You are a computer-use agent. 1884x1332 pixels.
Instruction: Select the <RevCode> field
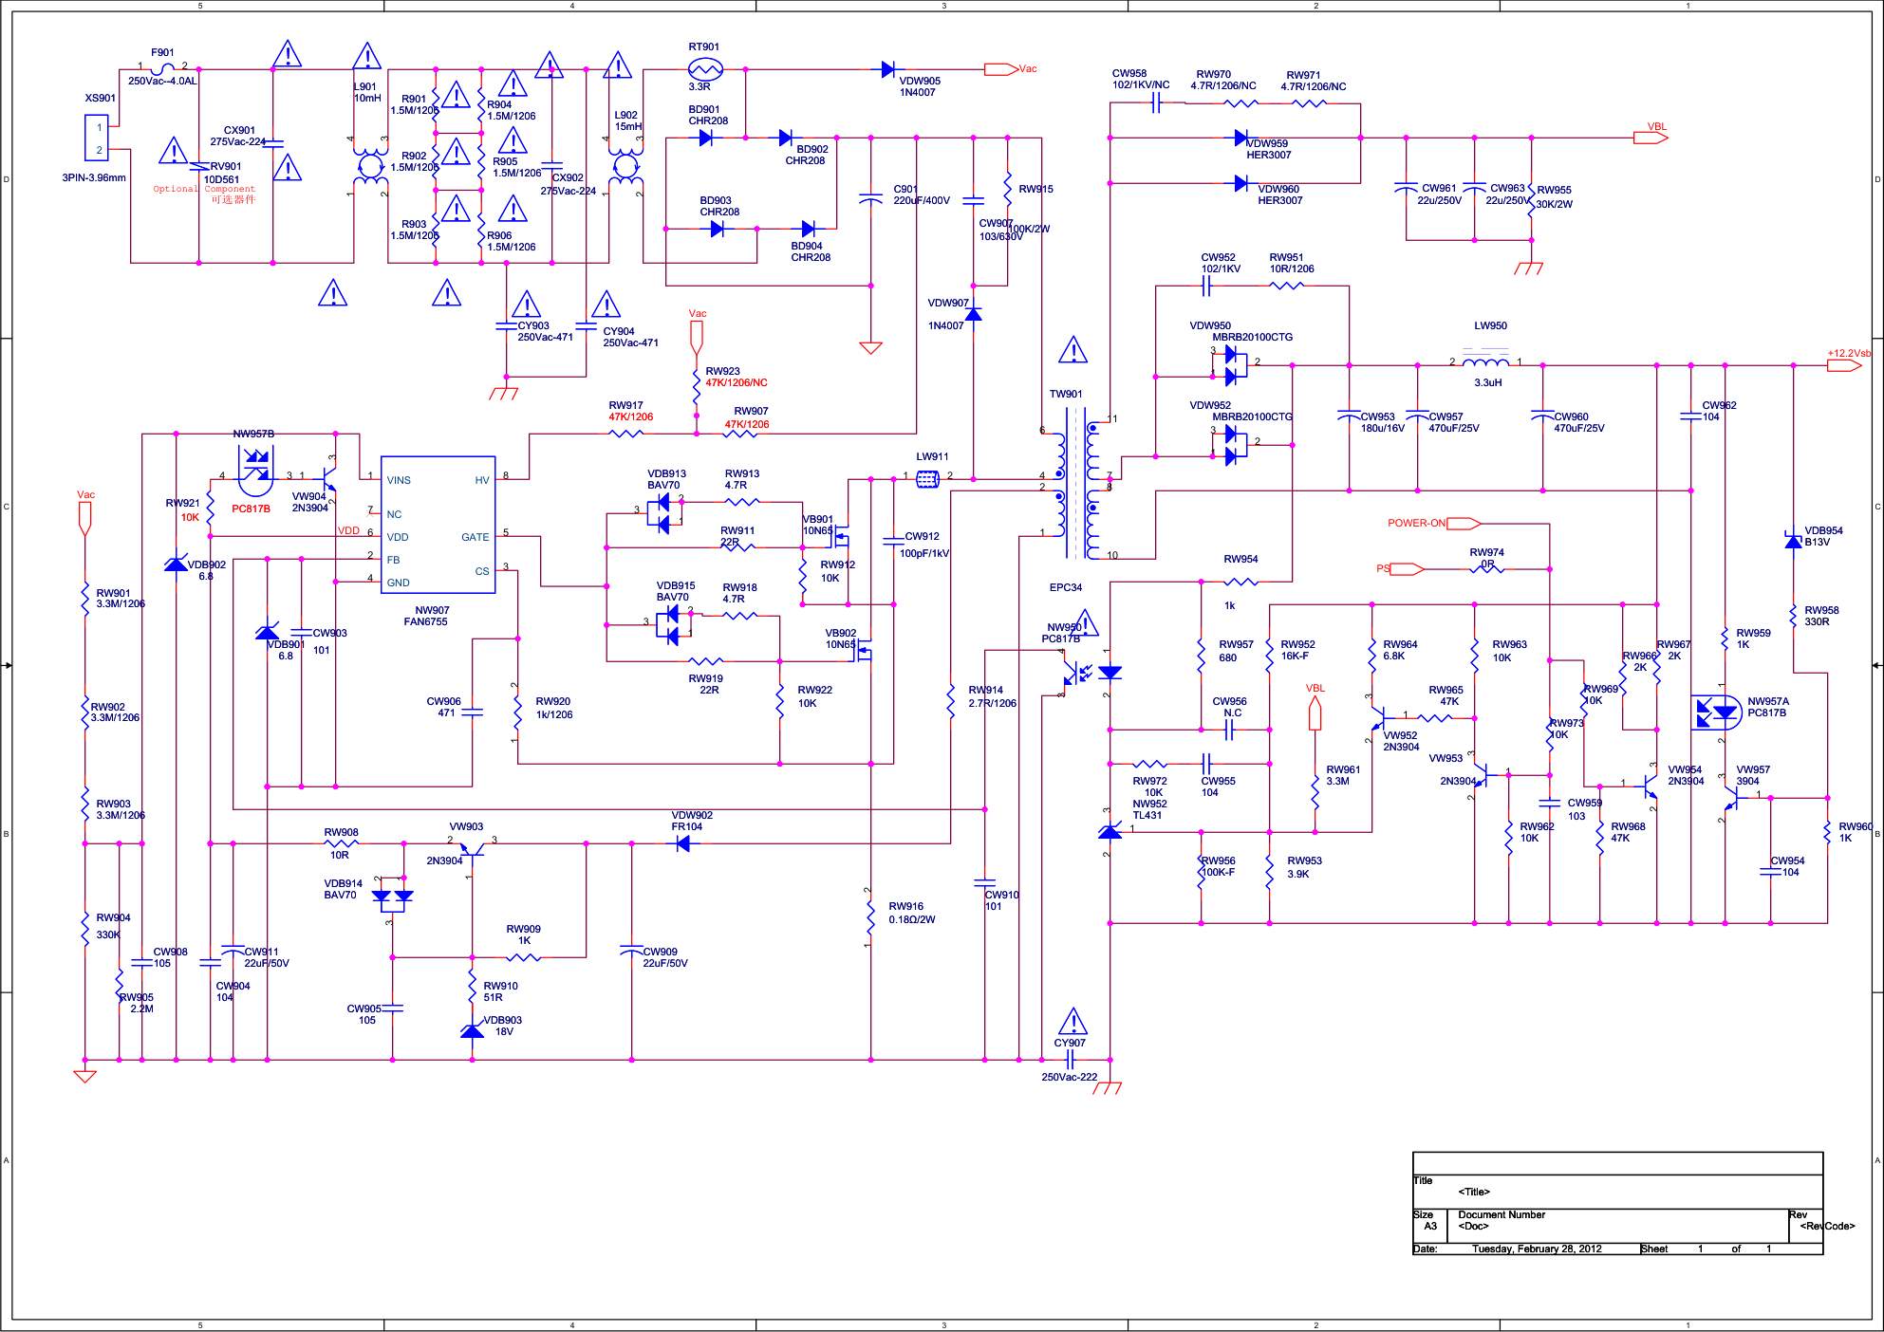(1827, 1227)
